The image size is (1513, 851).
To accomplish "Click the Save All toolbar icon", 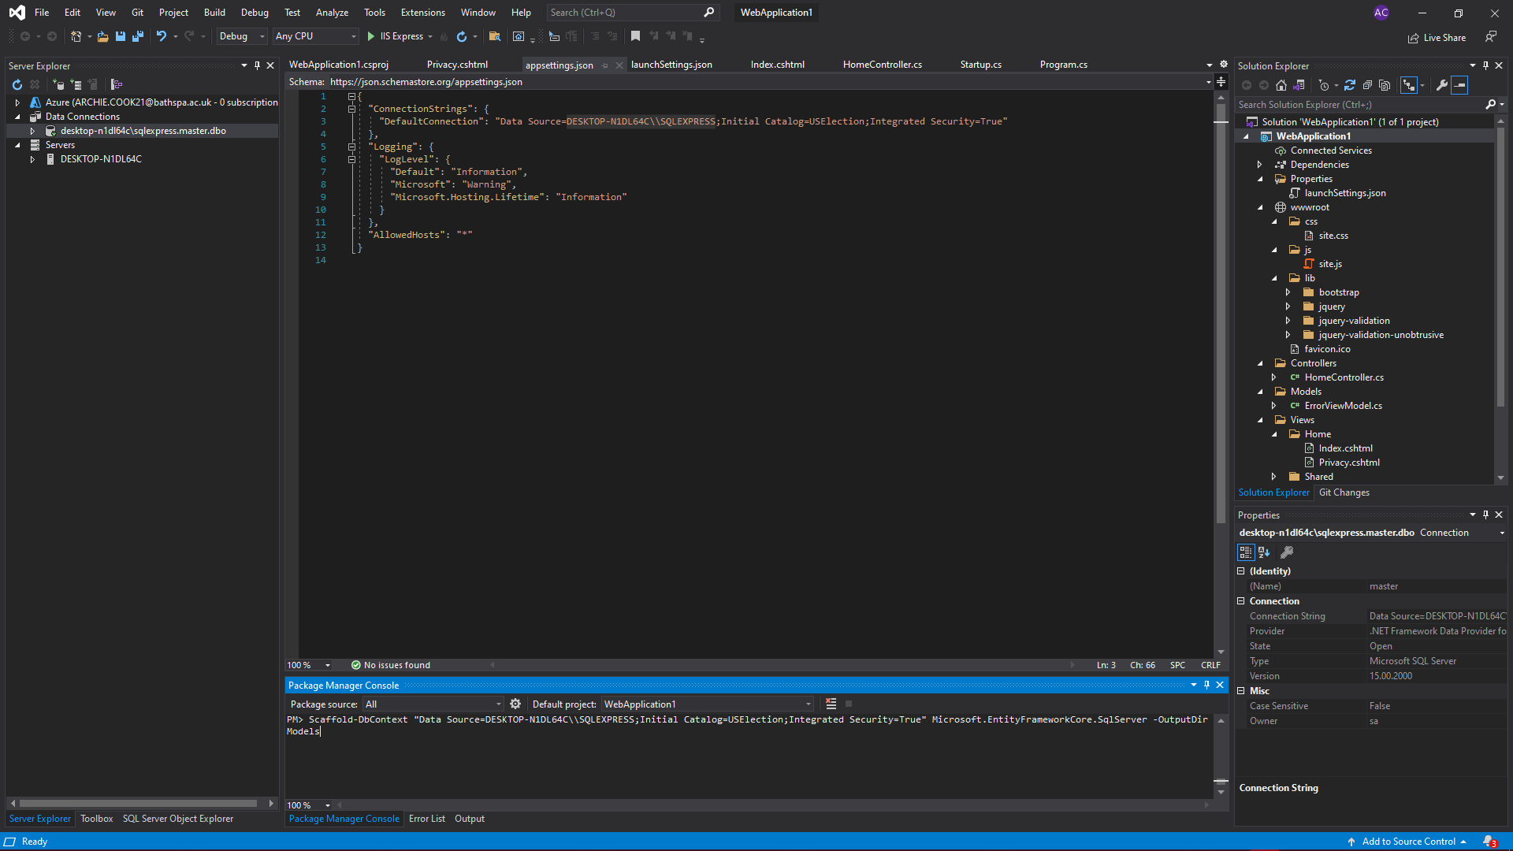I will pos(138,36).
